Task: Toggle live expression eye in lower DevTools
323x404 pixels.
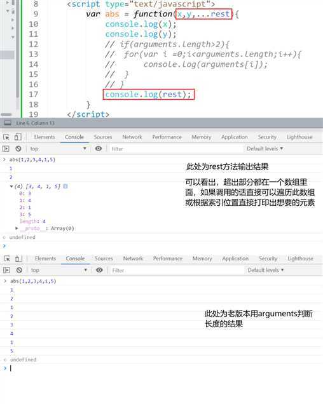Action: tap(99, 270)
